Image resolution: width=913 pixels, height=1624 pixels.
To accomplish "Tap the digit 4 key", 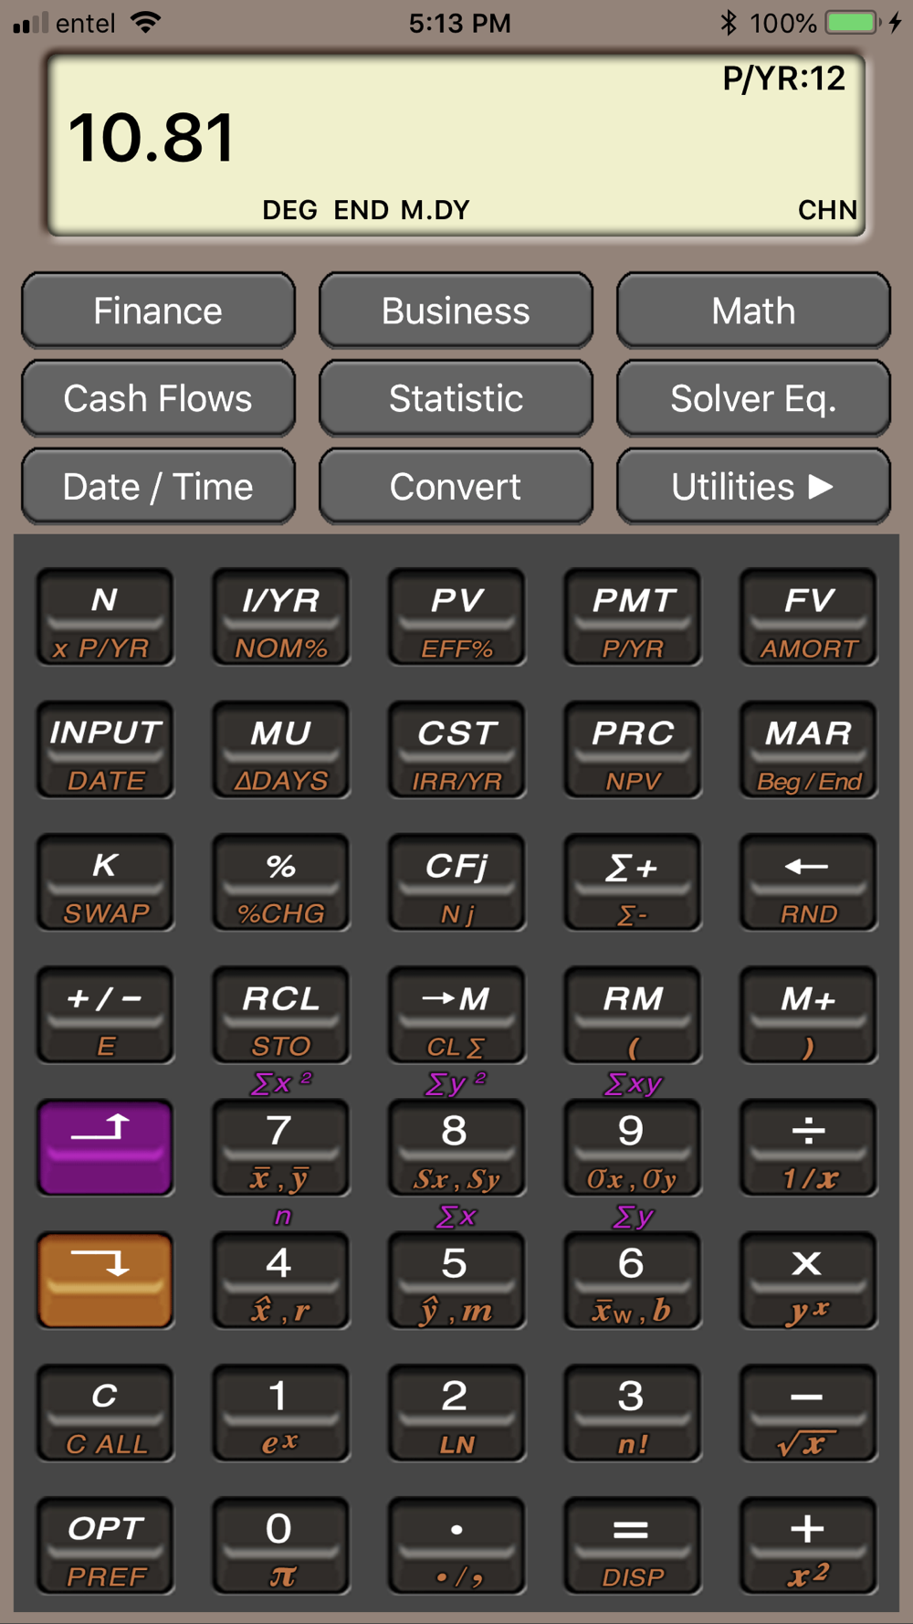I will (x=281, y=1280).
